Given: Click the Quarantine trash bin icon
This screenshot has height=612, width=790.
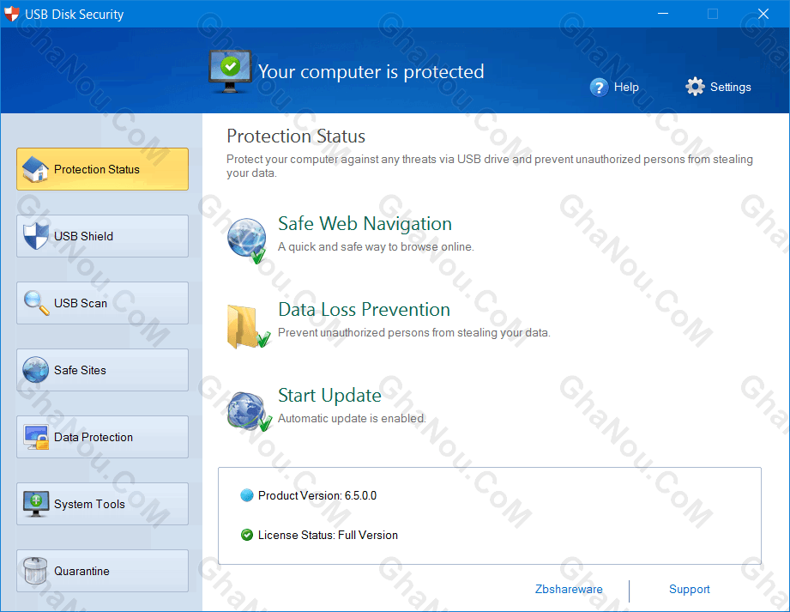Looking at the screenshot, I should 35,571.
